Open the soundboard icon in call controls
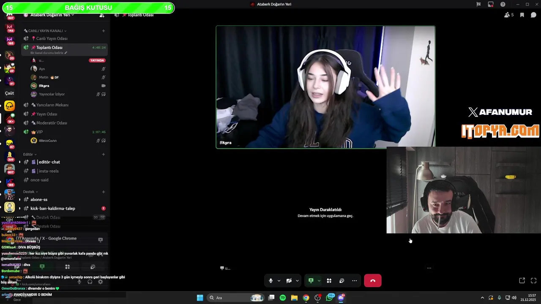This screenshot has height=304, width=541. click(342, 281)
